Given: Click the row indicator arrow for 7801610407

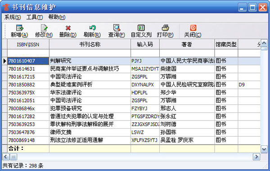Looking at the screenshot, I should point(4,61).
